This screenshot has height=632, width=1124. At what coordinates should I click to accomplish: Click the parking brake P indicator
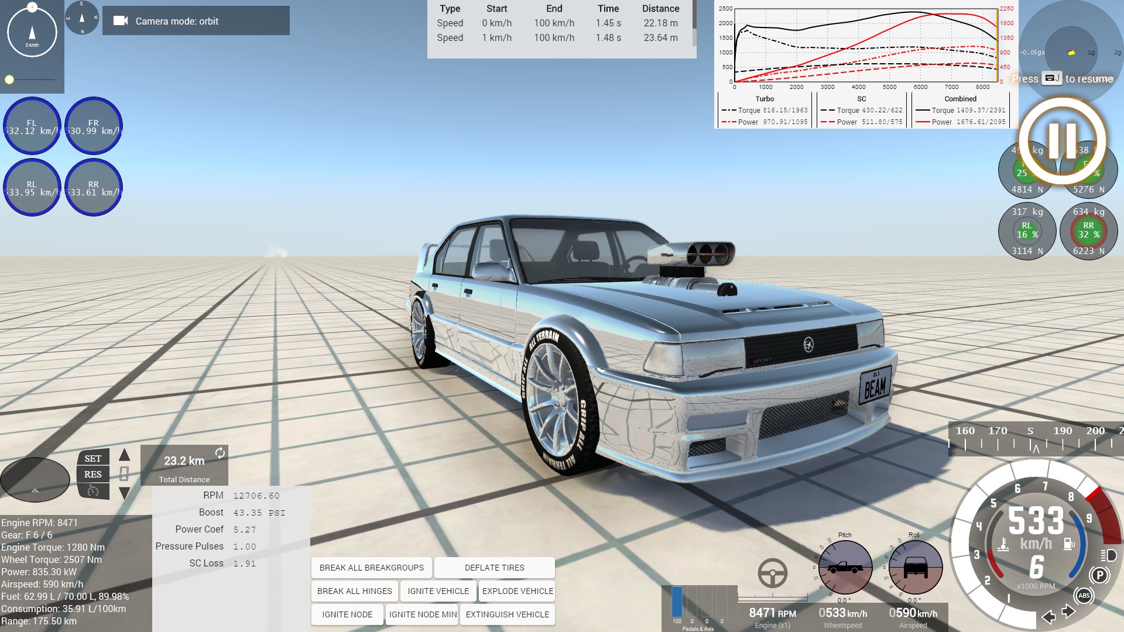[x=1099, y=575]
